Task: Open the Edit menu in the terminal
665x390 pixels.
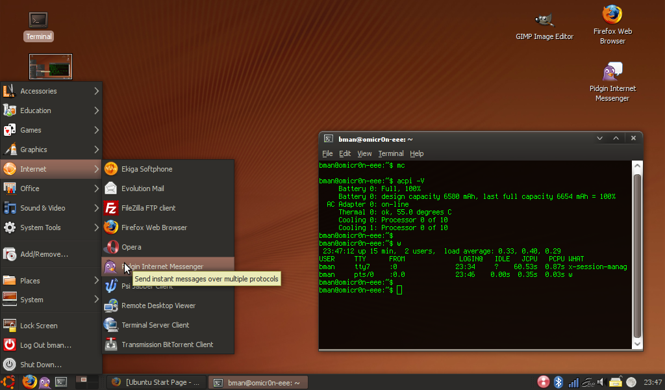Action: (345, 153)
